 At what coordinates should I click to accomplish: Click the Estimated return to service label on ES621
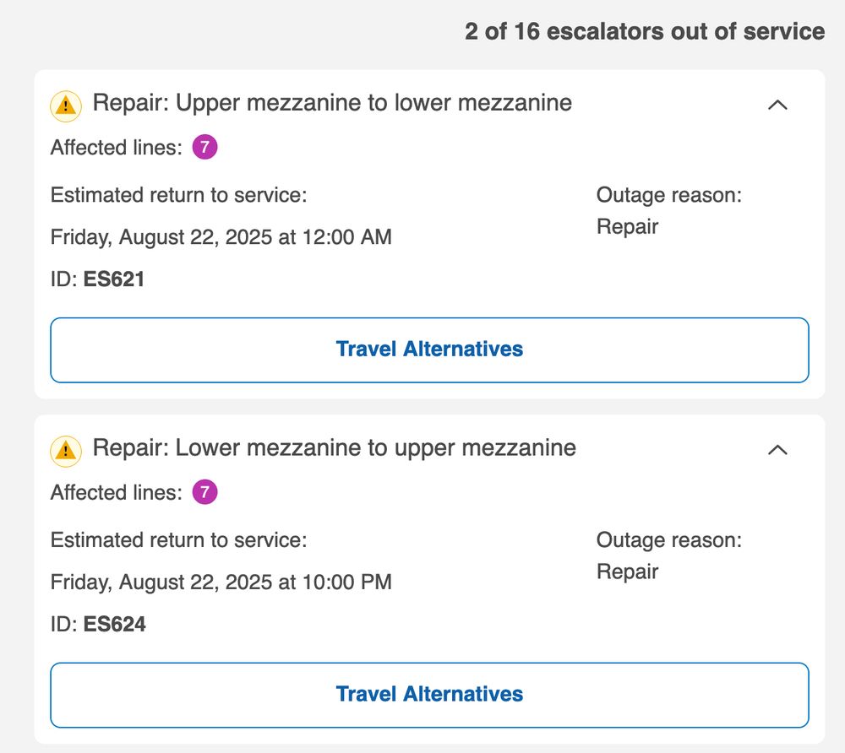coord(186,195)
